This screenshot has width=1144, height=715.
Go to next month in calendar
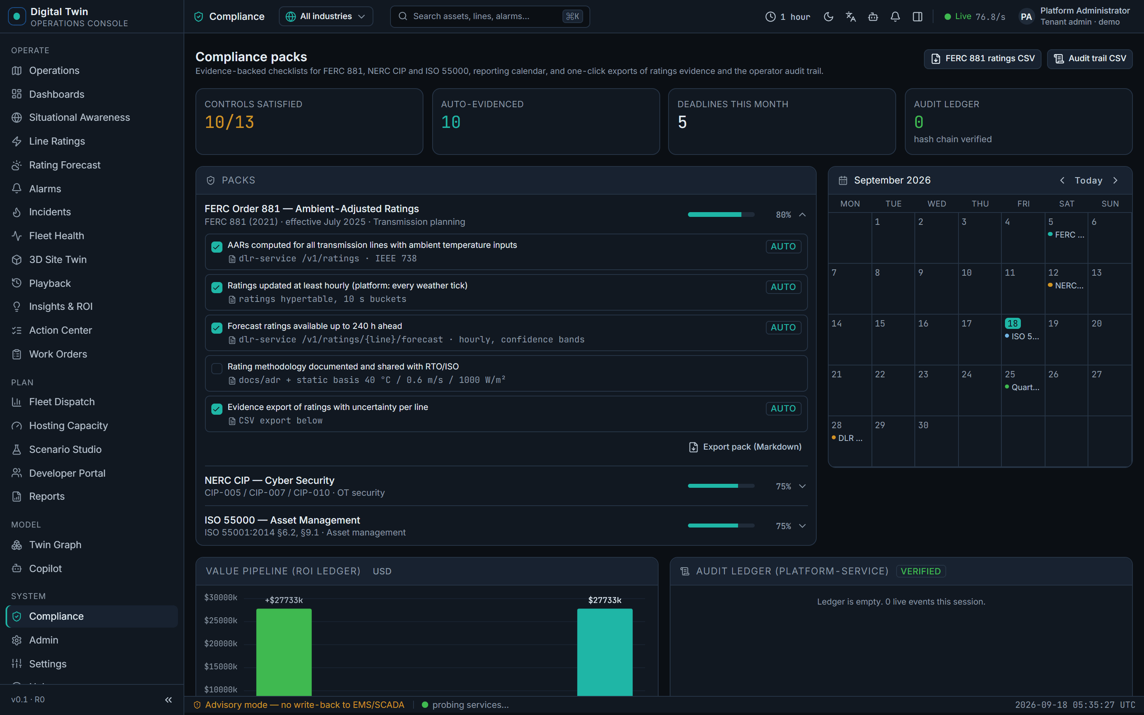1116,180
